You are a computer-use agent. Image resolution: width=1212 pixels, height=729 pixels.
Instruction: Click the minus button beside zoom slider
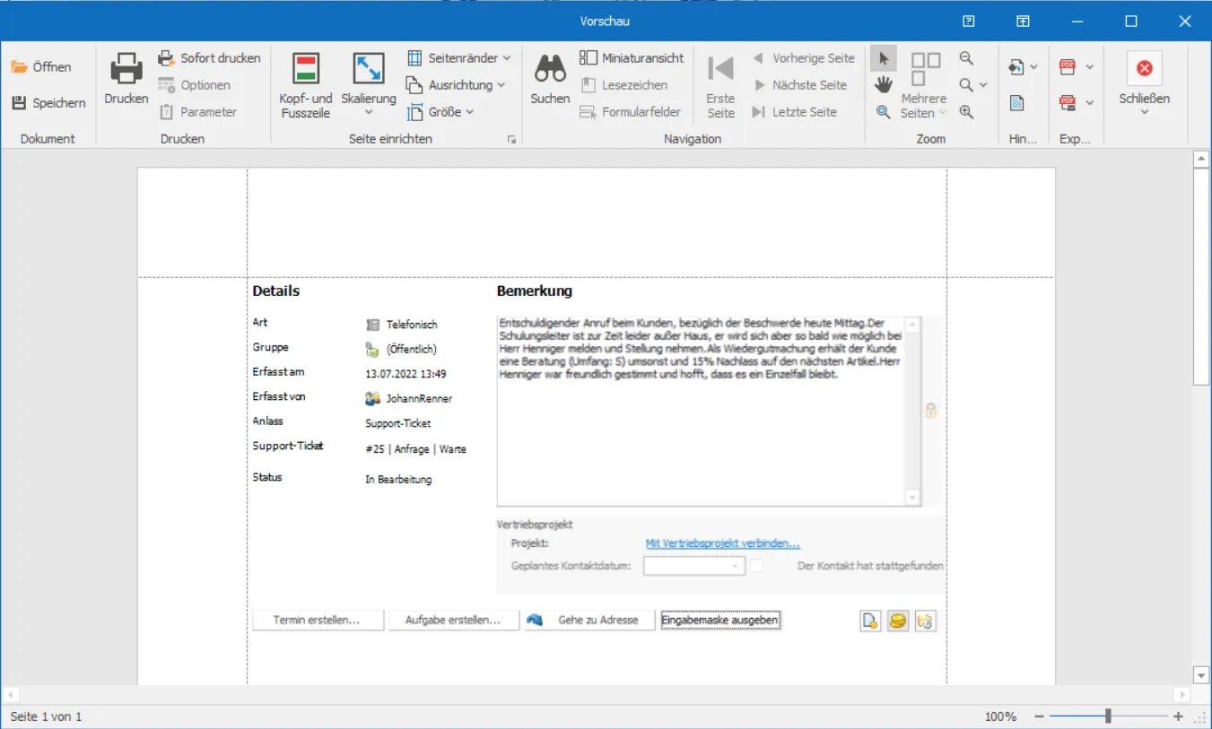[x=1039, y=716]
